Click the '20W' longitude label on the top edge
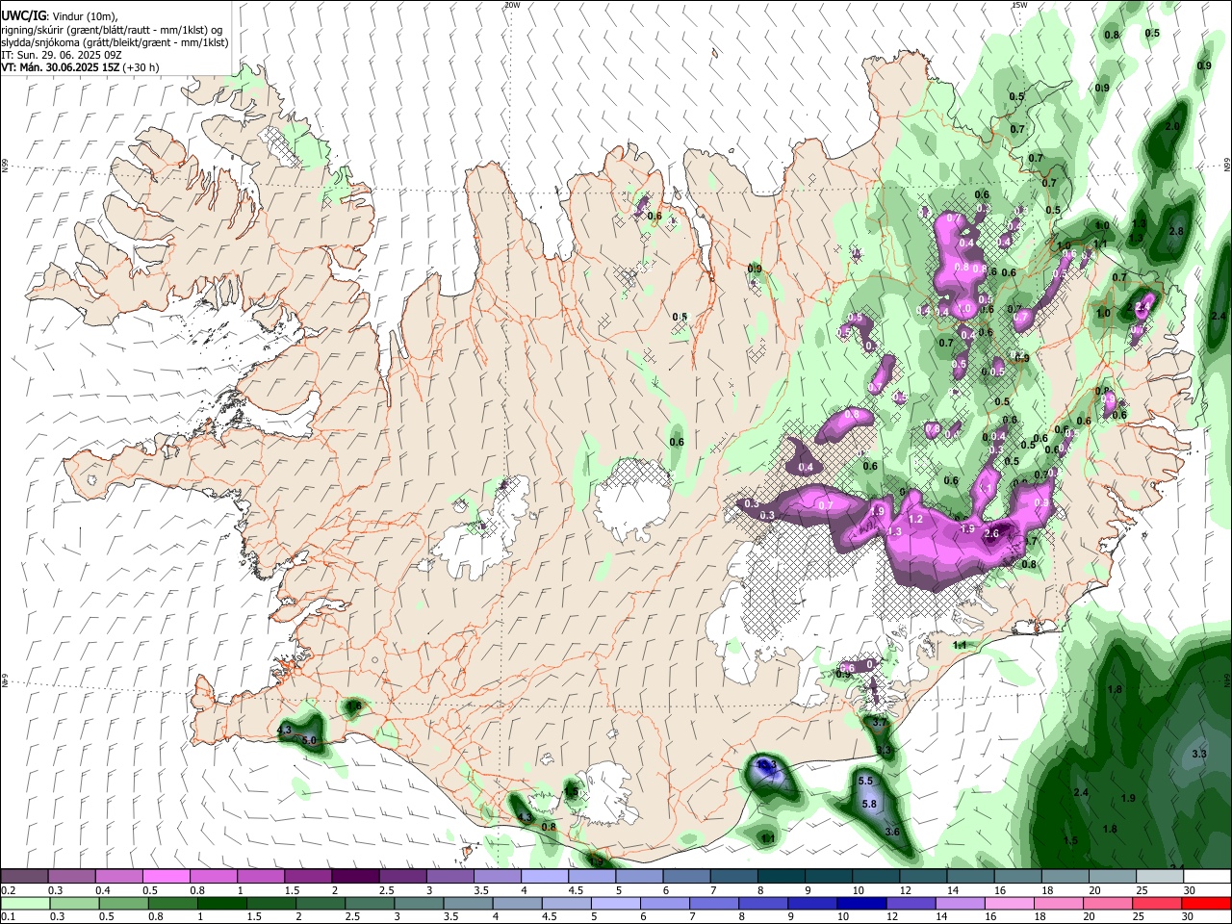 [512, 5]
